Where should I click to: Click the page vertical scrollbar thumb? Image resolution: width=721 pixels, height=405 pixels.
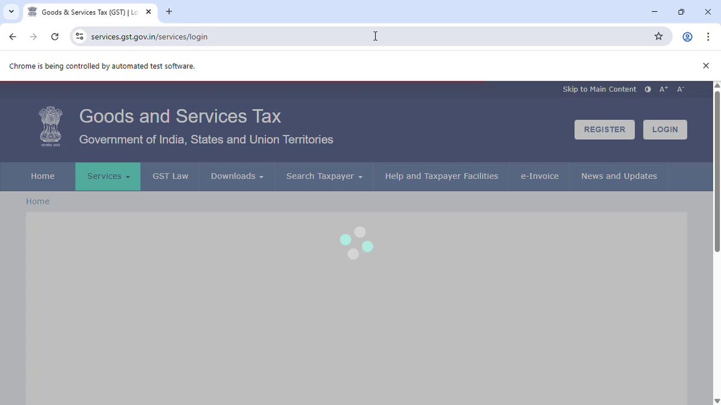tap(717, 171)
